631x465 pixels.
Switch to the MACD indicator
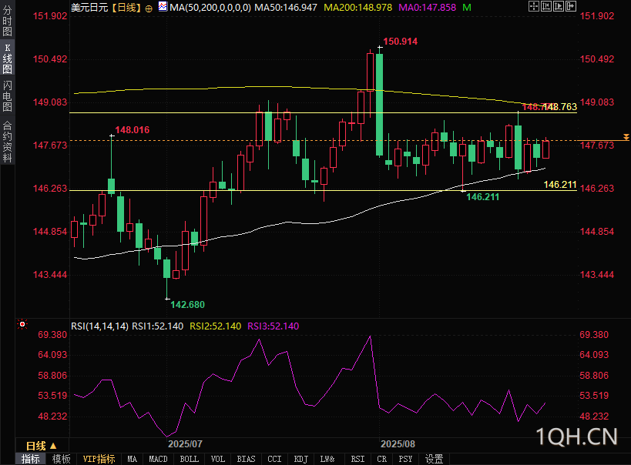pyautogui.click(x=158, y=459)
